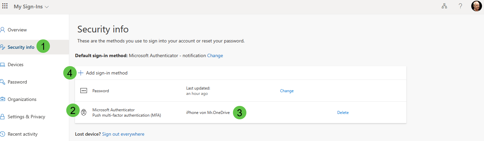
Task: Click the Settings & Privacy lock icon
Action: [3, 117]
